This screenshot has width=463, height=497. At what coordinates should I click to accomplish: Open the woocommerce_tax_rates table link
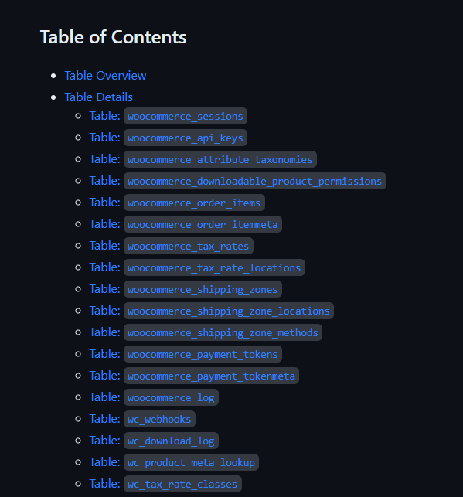coord(171,246)
